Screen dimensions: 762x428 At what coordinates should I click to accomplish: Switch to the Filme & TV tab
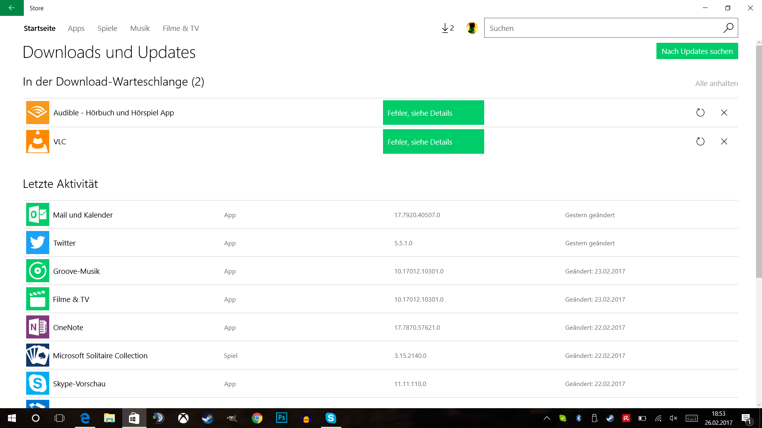[181, 28]
